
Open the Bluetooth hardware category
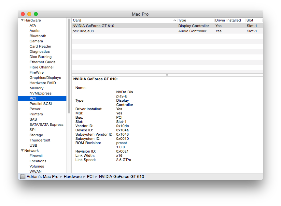click(38, 36)
